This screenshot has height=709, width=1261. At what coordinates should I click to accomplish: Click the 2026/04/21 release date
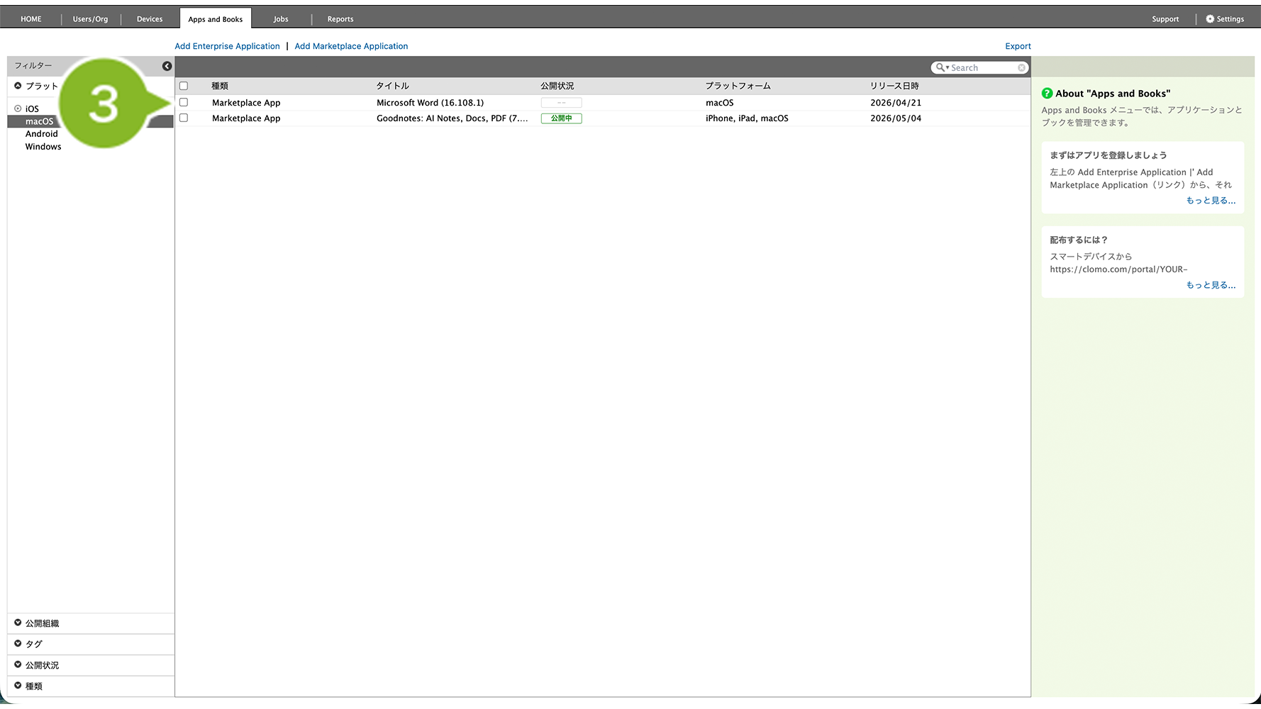tap(896, 103)
